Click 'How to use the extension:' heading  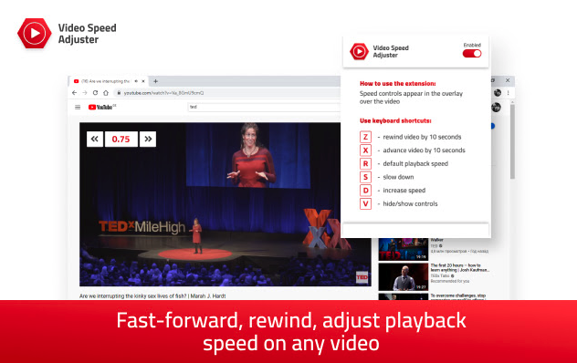click(x=398, y=84)
